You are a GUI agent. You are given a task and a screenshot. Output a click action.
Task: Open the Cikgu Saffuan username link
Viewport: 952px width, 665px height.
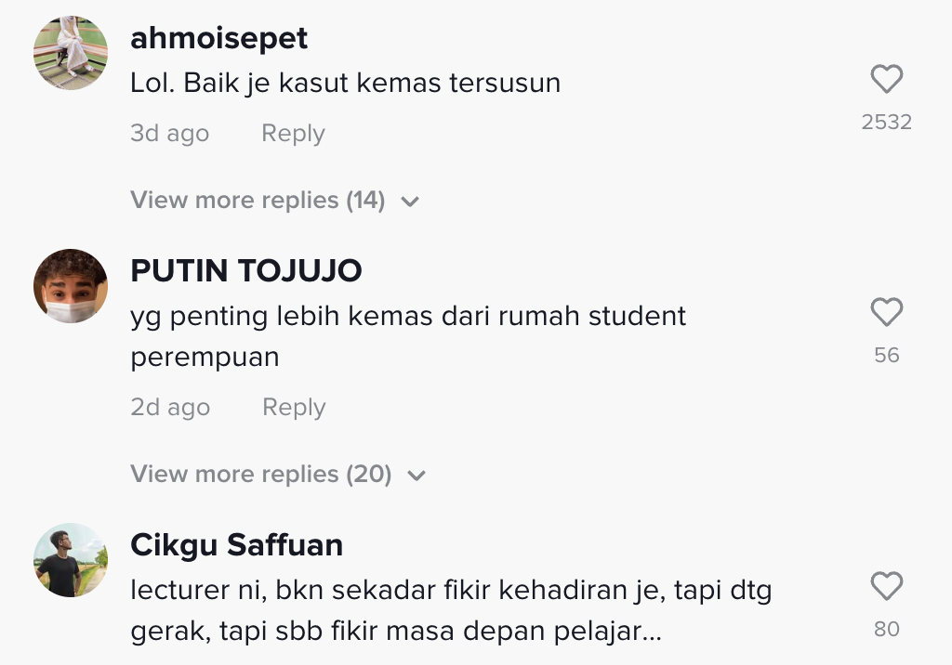[x=237, y=545]
